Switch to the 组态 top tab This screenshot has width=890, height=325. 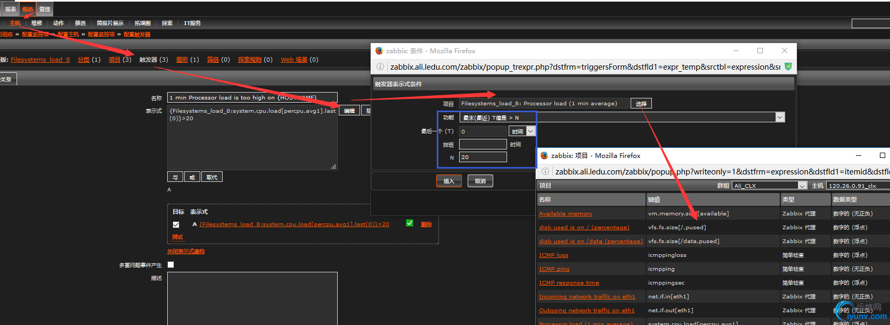click(28, 9)
